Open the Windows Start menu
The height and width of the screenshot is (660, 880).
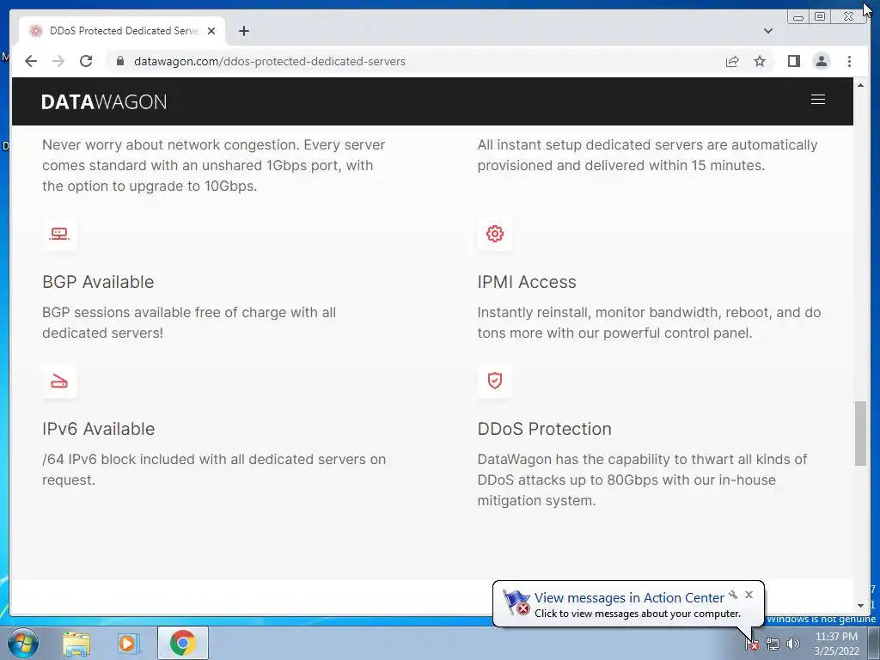(x=23, y=643)
